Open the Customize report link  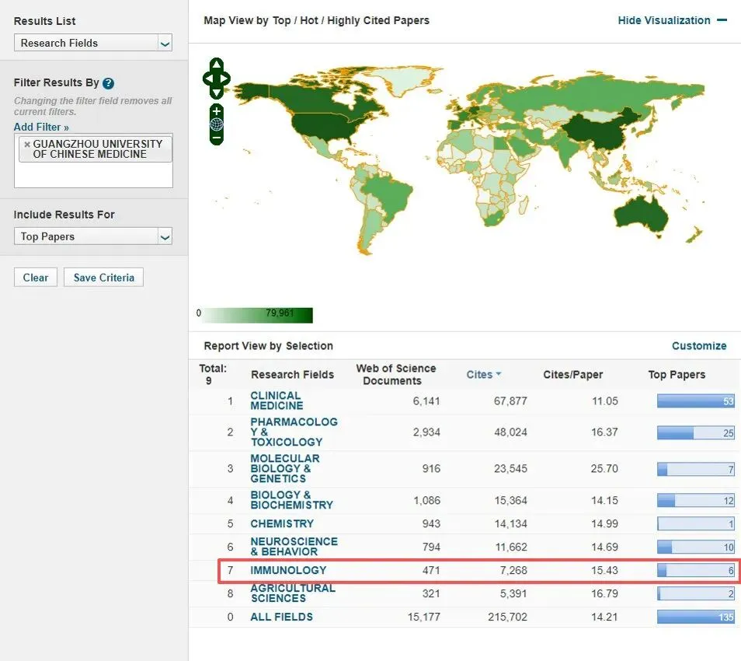699,346
